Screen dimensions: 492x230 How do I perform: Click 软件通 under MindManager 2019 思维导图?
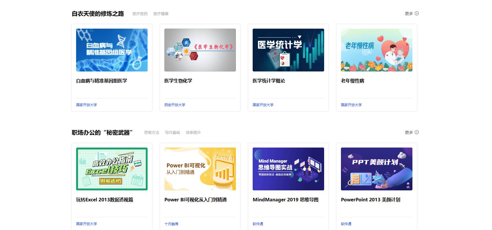point(258,224)
